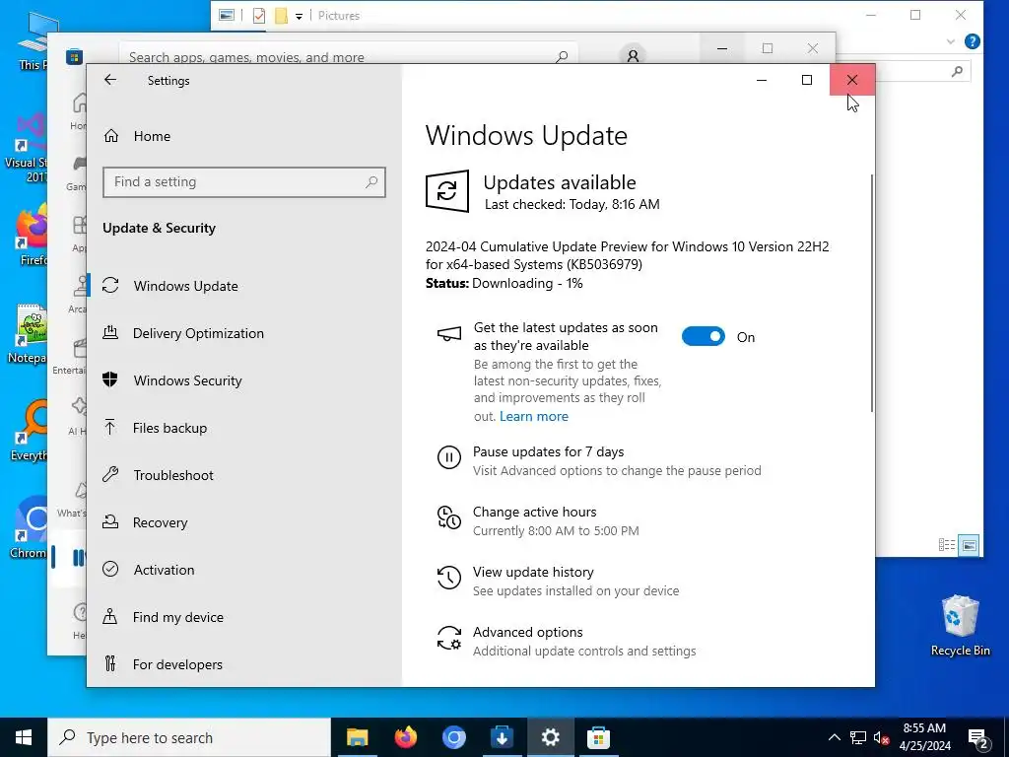Screen dimensions: 1009x757
Task: Click the Home house icon
Action: click(x=111, y=135)
